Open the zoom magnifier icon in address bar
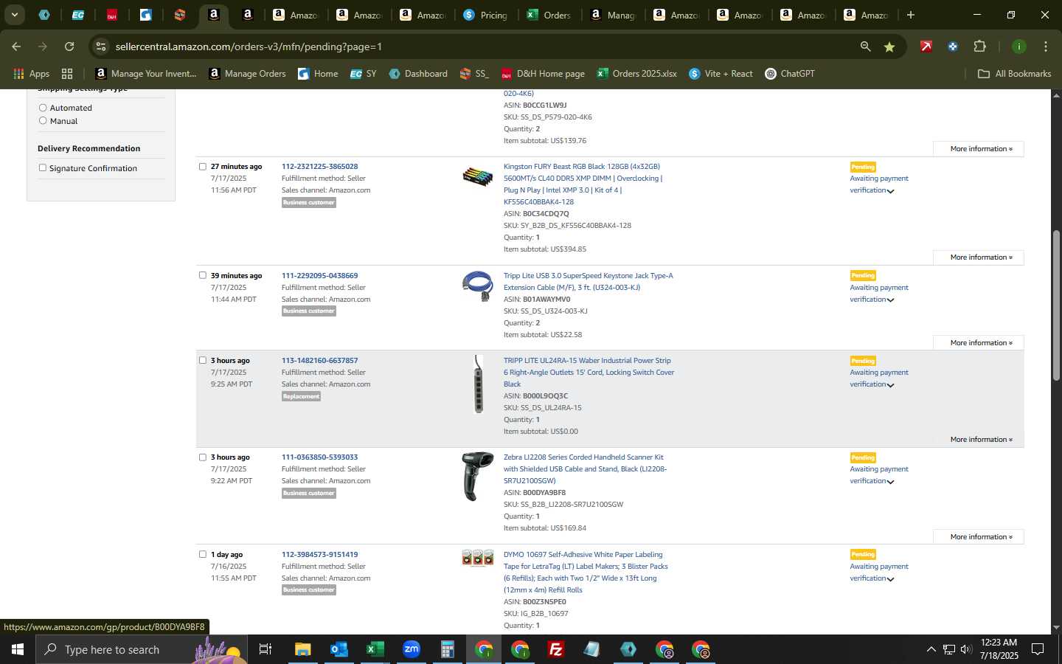Image resolution: width=1062 pixels, height=664 pixels. click(866, 46)
